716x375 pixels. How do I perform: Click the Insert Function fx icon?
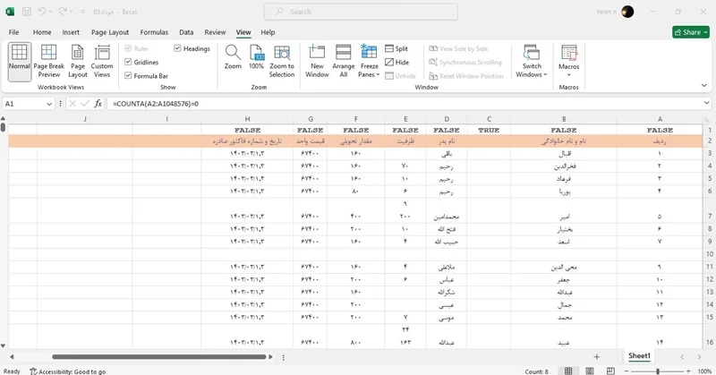click(98, 104)
